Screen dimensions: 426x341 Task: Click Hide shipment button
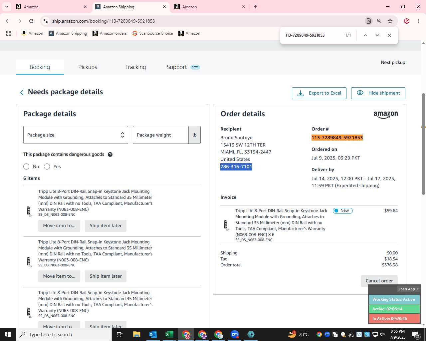click(378, 93)
